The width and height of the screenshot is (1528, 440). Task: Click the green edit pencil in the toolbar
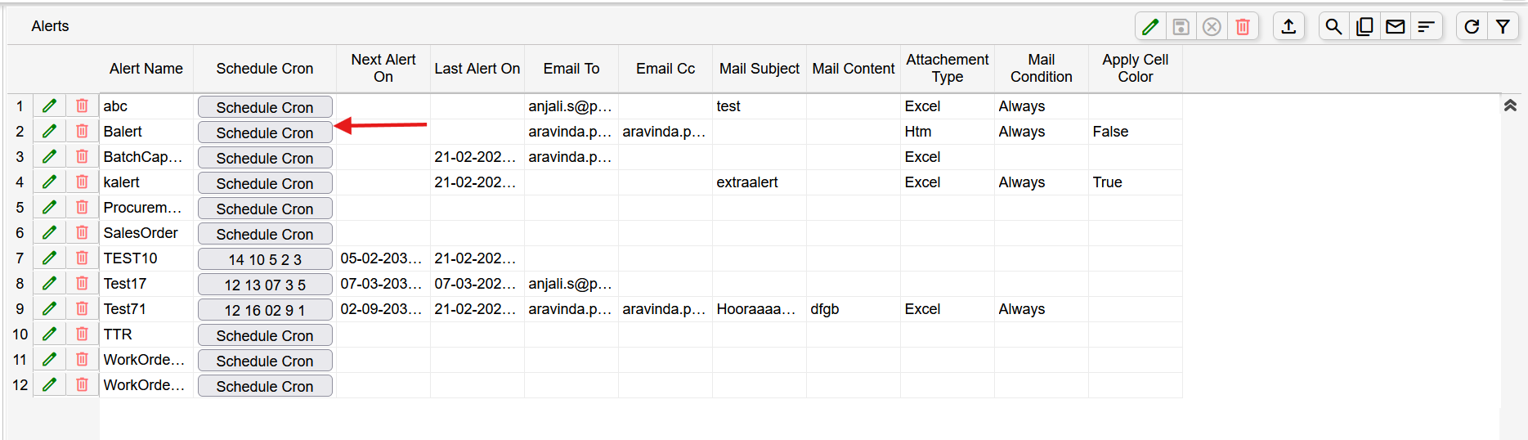point(1150,27)
